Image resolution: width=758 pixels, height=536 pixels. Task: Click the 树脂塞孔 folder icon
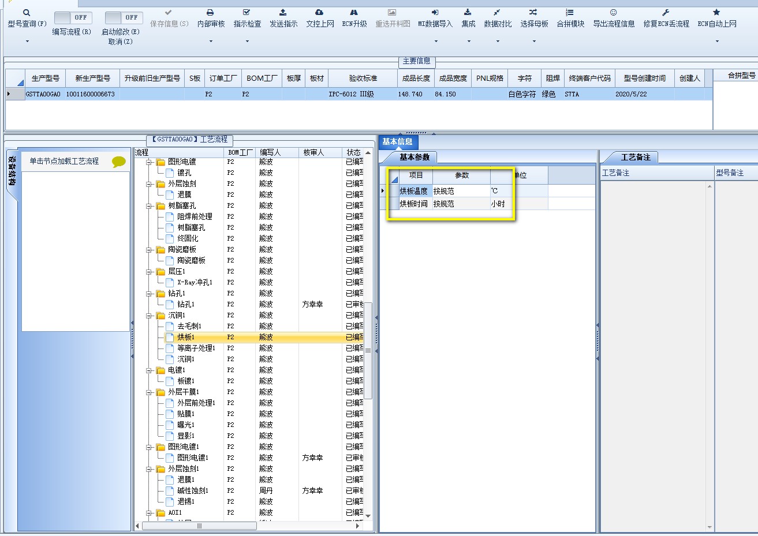click(x=161, y=205)
